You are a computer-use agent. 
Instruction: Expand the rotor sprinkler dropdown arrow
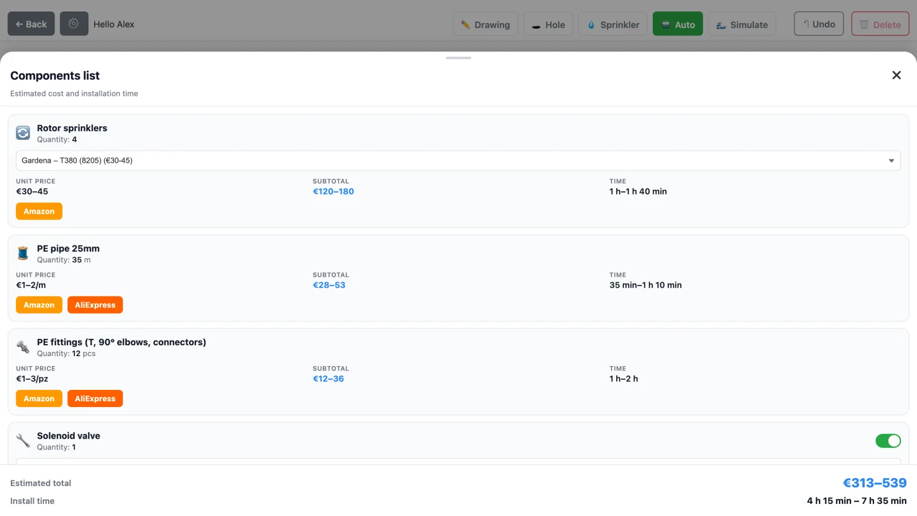click(x=891, y=161)
